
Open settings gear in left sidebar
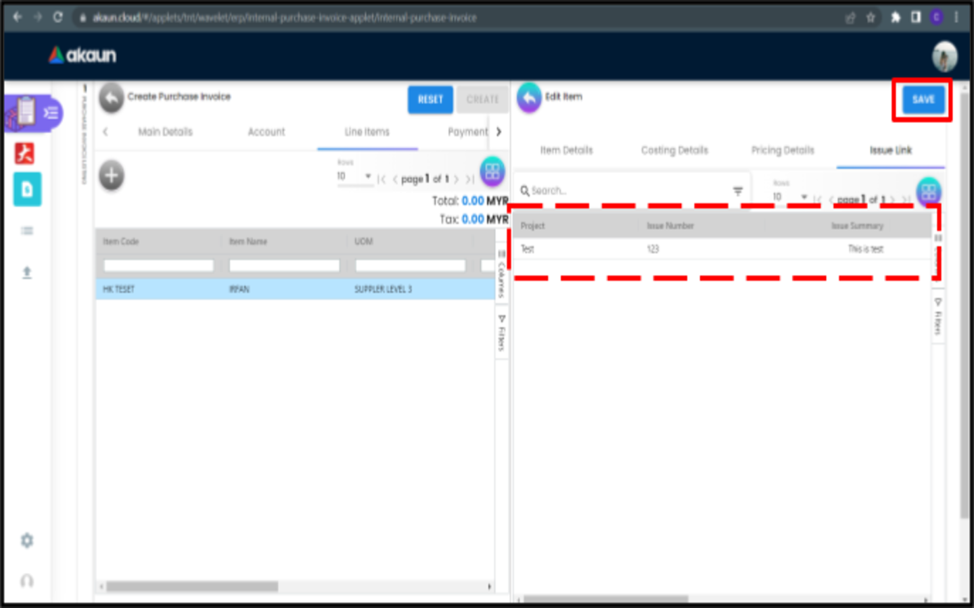[x=27, y=540]
